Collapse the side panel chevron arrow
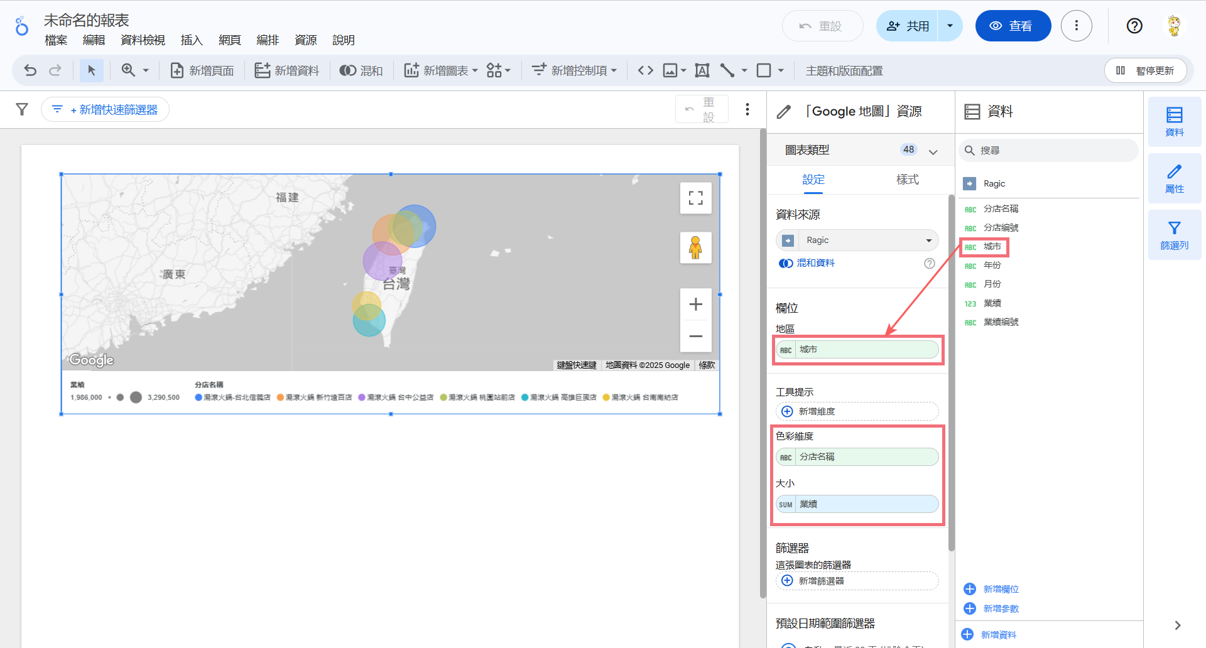 point(1177,625)
